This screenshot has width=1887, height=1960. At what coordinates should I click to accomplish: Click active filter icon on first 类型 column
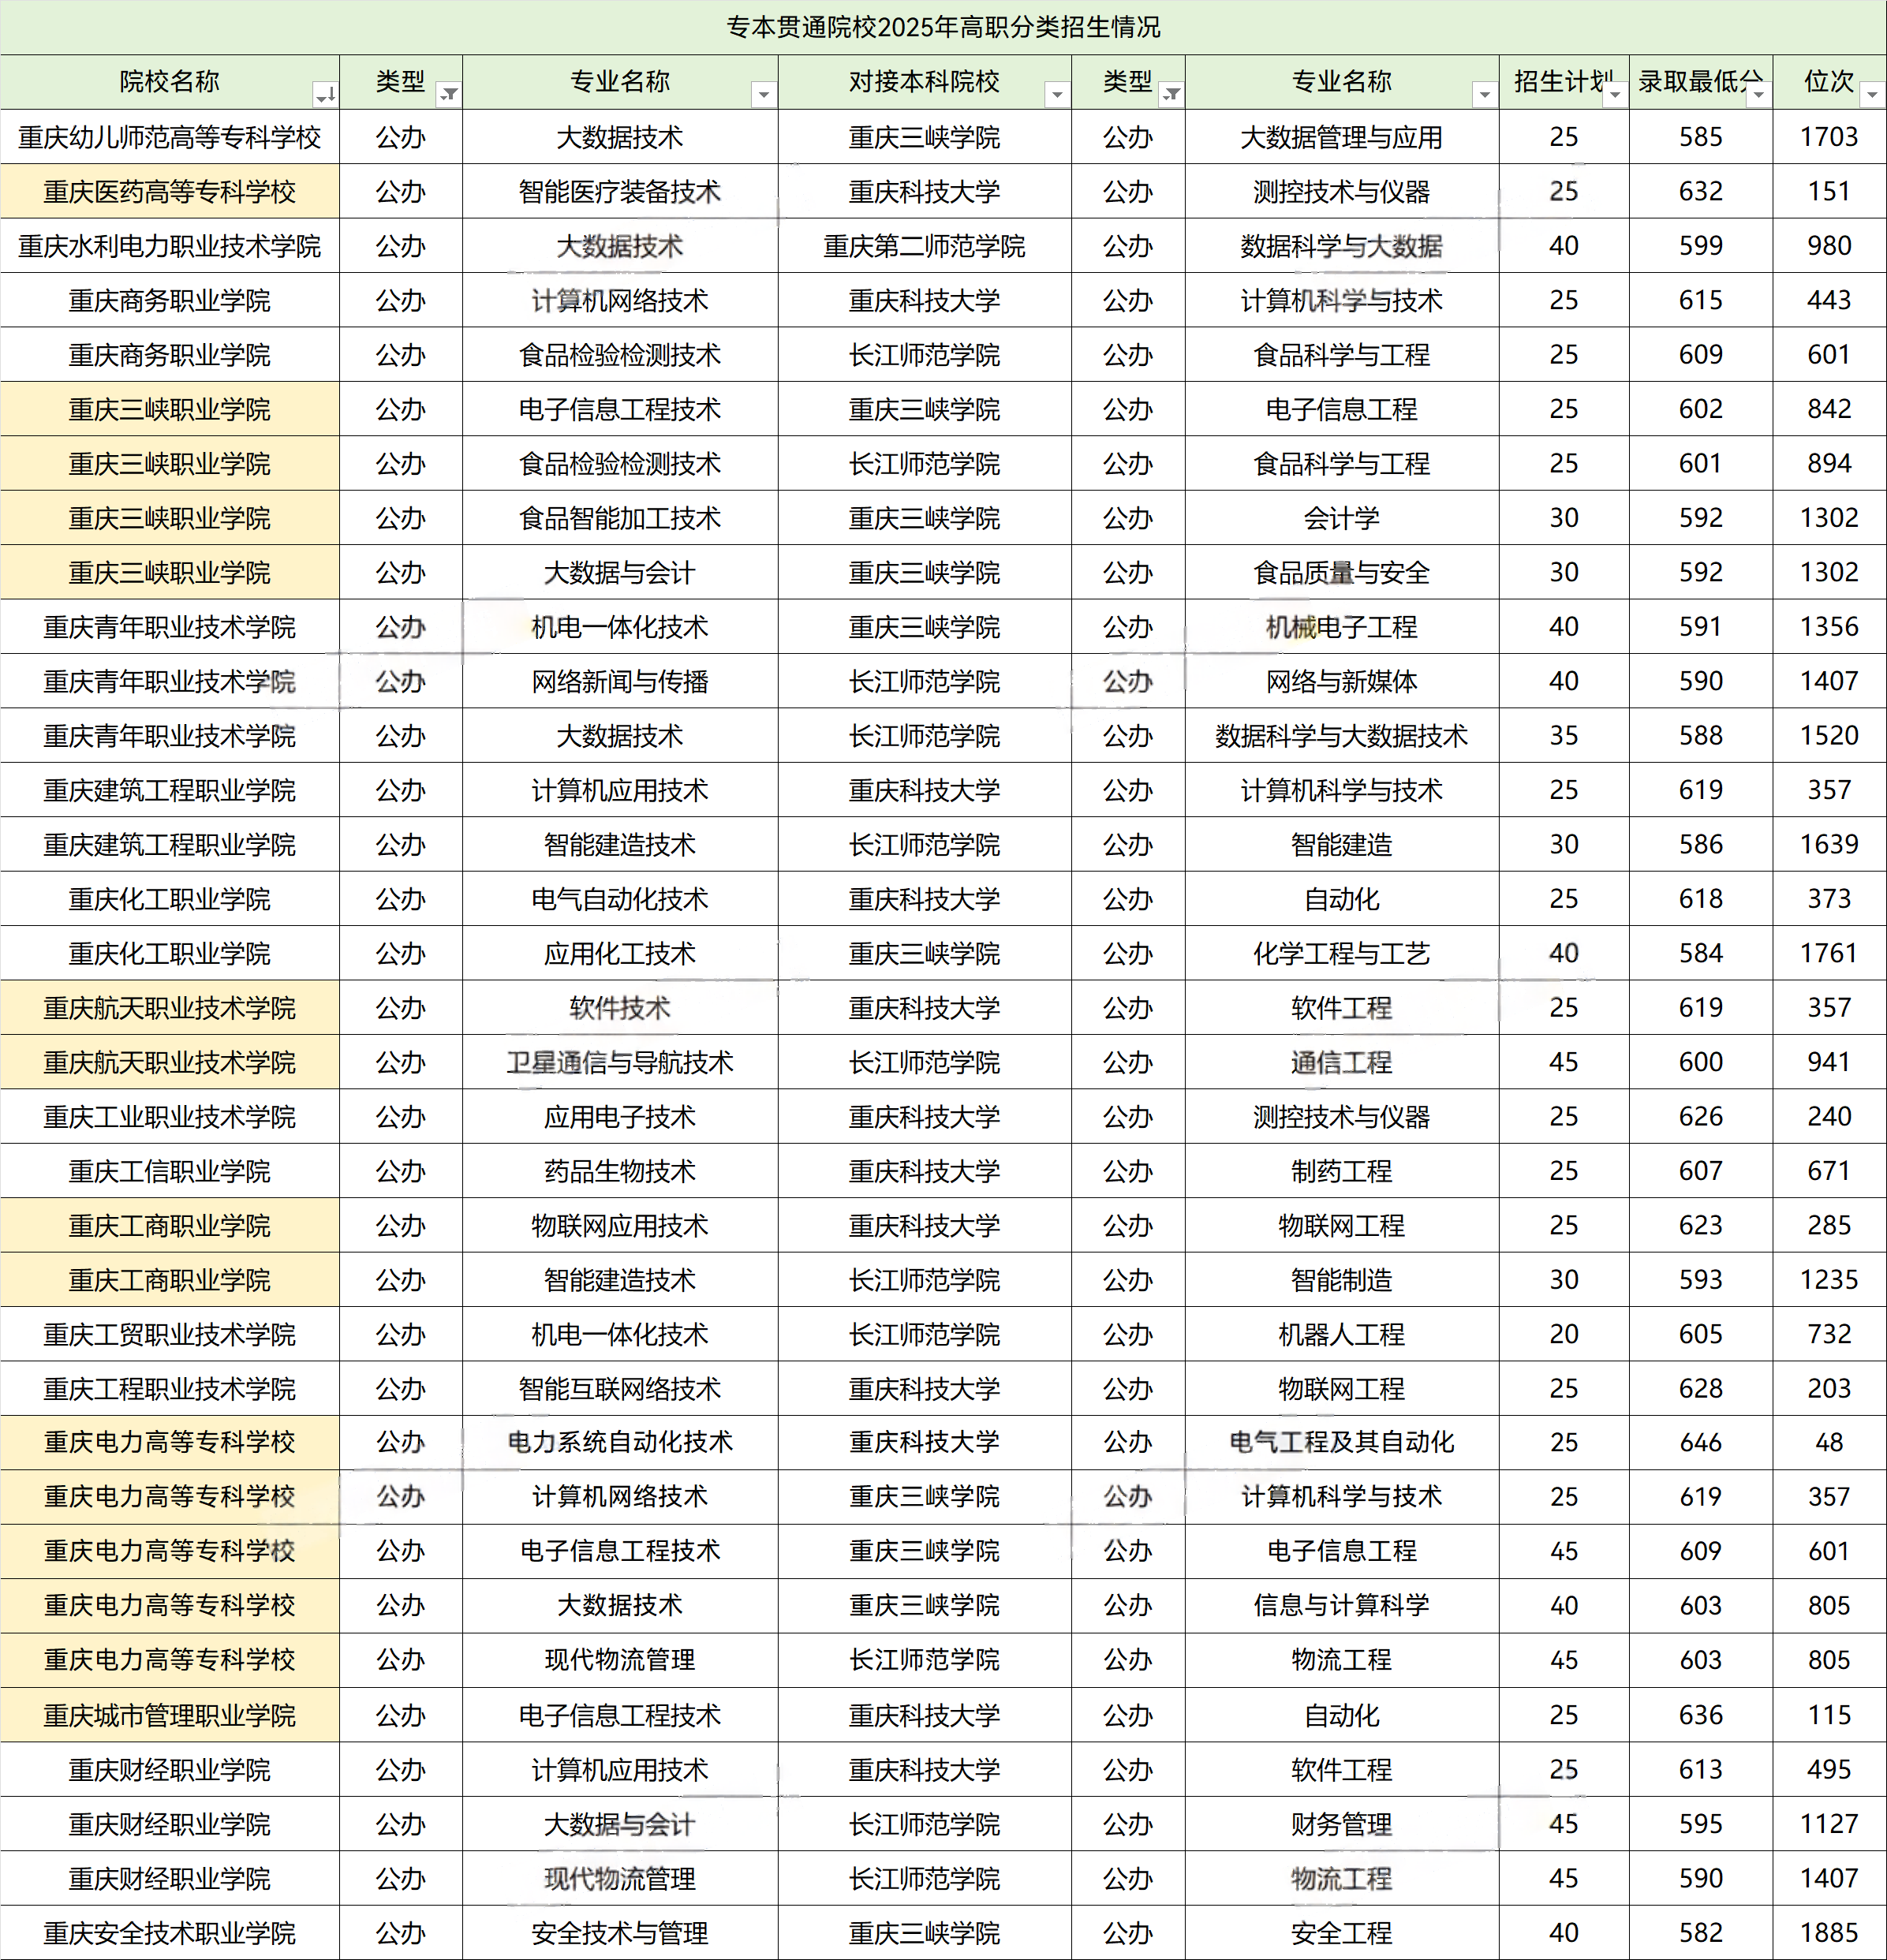pyautogui.click(x=449, y=95)
